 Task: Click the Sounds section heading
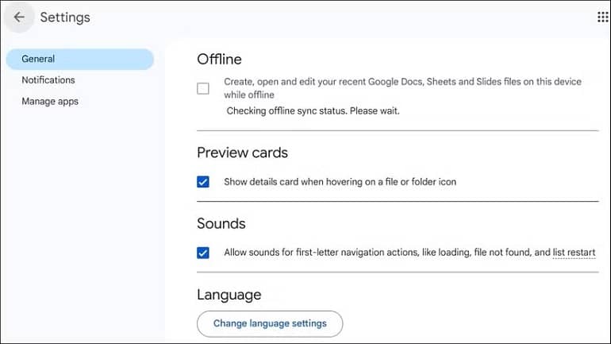tap(221, 223)
